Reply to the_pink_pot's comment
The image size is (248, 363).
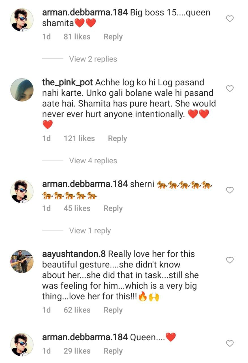pyautogui.click(x=117, y=138)
